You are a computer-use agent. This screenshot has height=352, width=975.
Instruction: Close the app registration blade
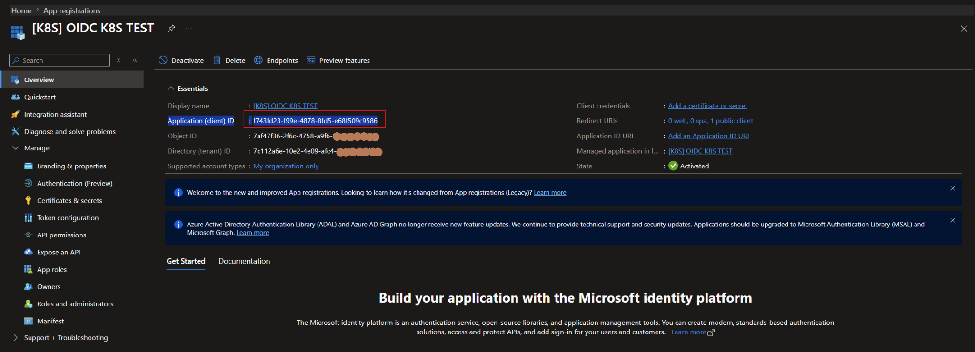pyautogui.click(x=964, y=29)
